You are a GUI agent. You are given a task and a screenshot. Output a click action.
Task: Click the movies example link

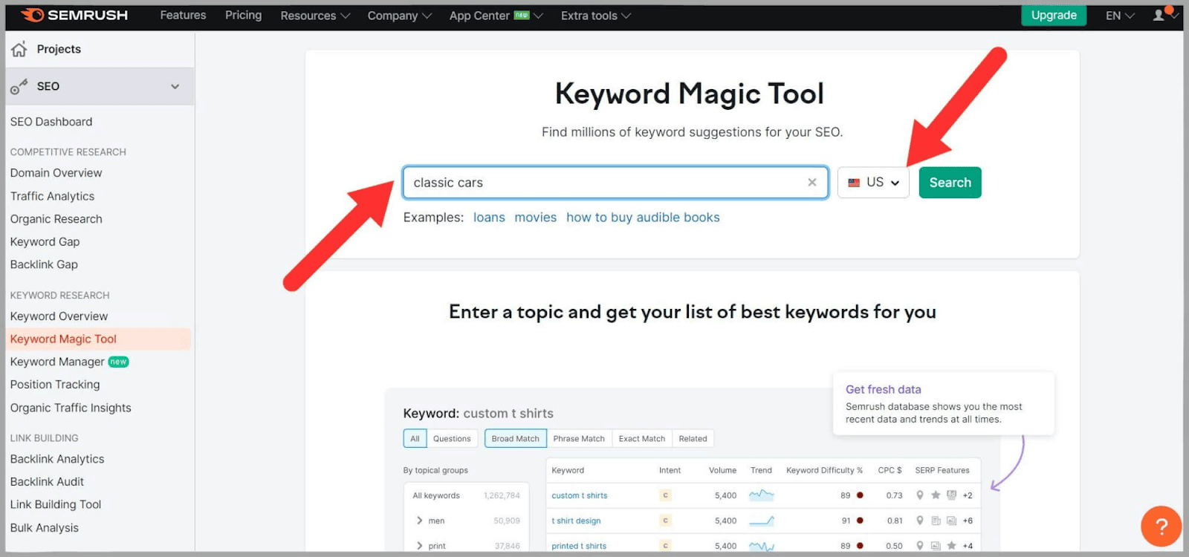click(x=535, y=218)
